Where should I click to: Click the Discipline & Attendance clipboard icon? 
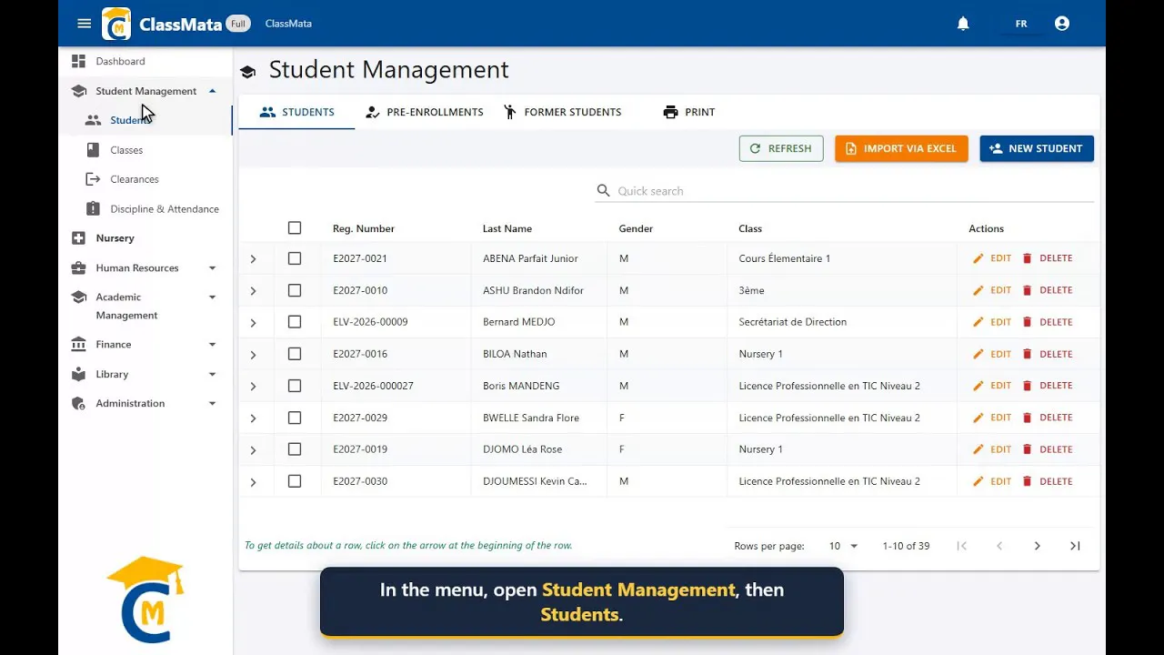(x=93, y=209)
